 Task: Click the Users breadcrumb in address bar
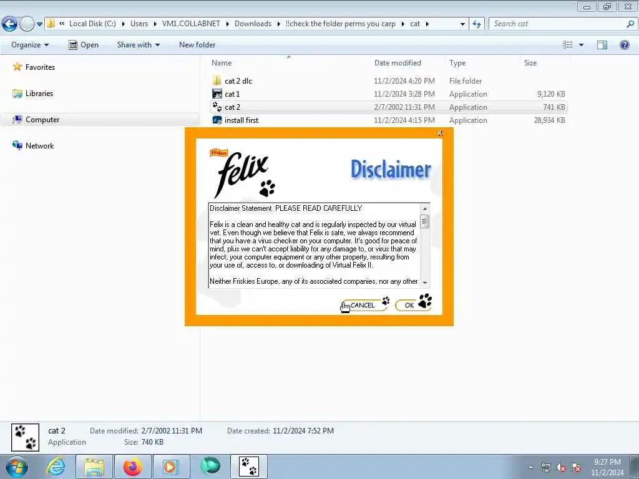point(139,24)
